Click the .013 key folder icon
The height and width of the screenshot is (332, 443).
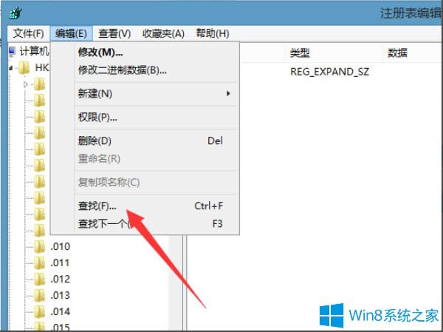point(40,295)
